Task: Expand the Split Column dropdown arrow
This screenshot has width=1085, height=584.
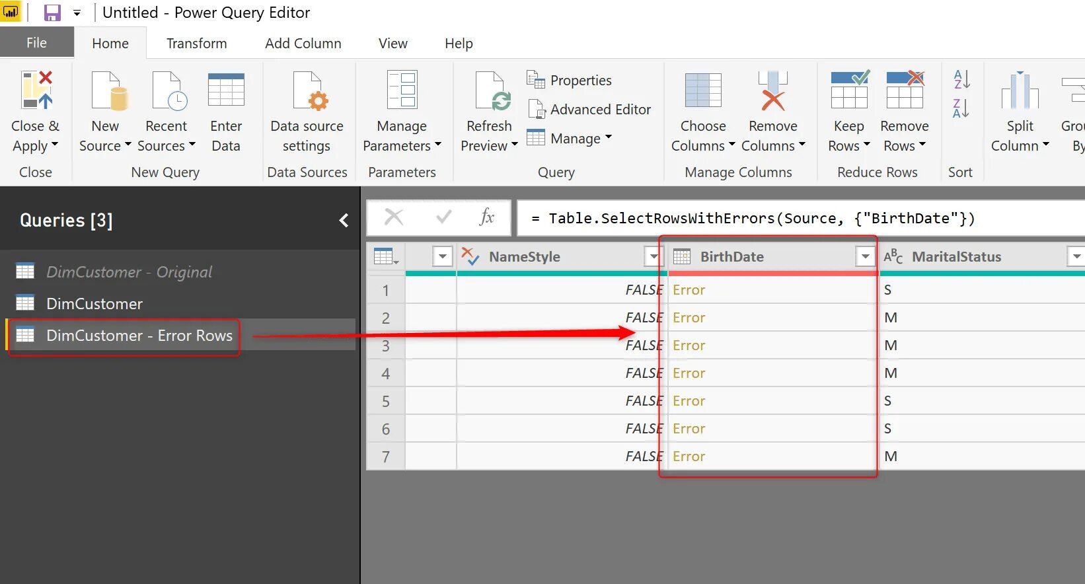Action: (1046, 145)
